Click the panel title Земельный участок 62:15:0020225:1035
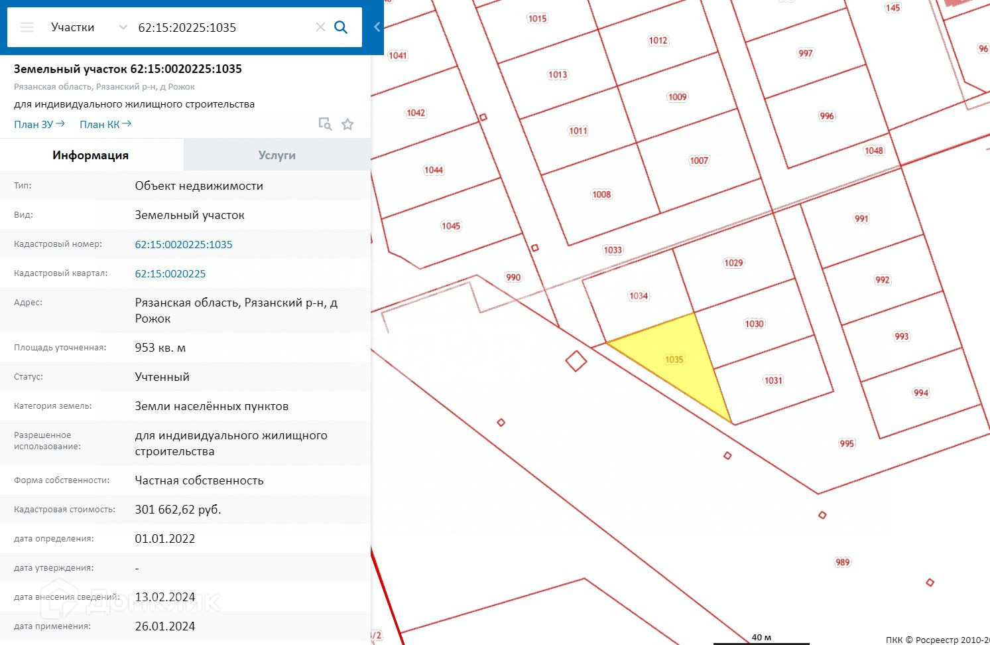This screenshot has width=990, height=645. coord(128,69)
